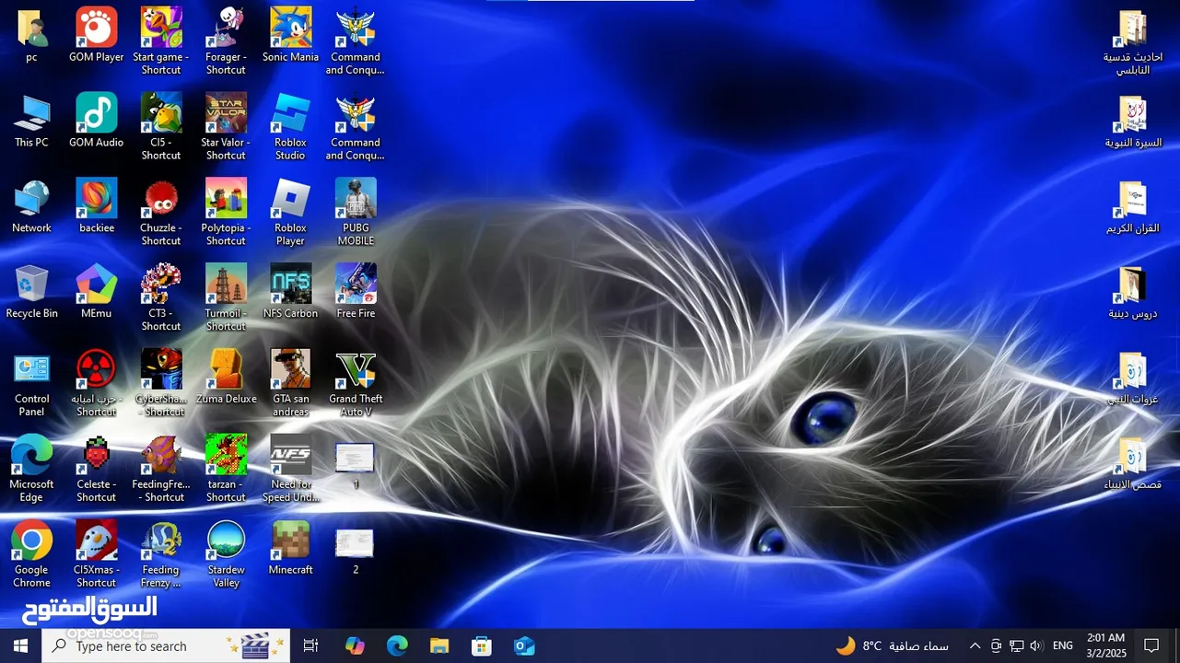Open the Minecraft desktop shortcut

coord(290,549)
